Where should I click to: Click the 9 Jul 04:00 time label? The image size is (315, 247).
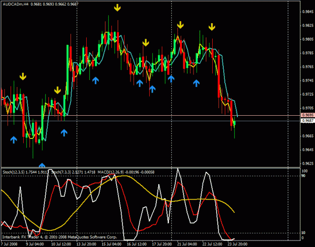pos(35,244)
